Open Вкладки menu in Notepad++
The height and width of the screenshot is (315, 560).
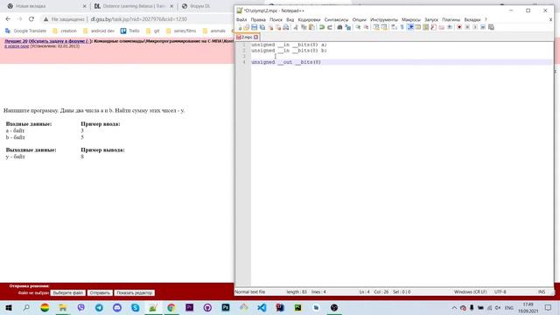(472, 19)
